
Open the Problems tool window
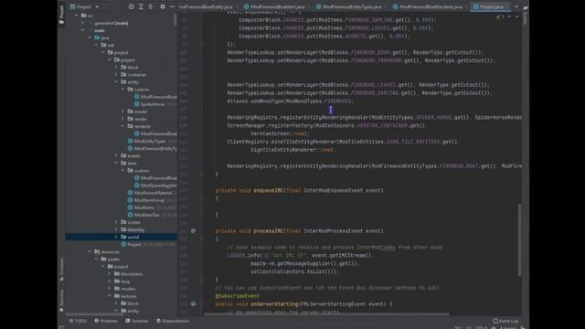[106, 321]
